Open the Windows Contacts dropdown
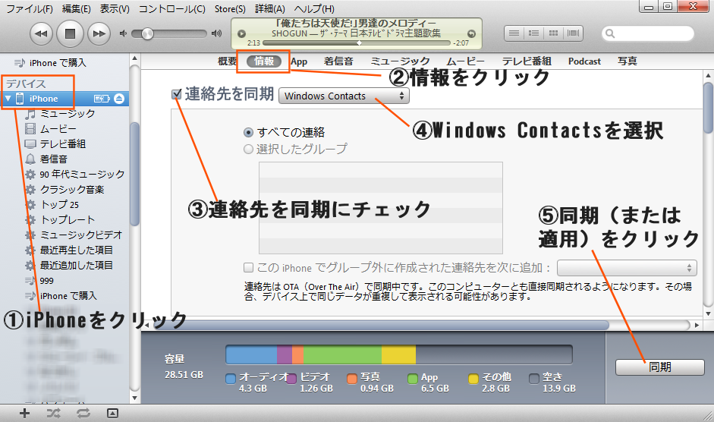The height and width of the screenshot is (422, 714). tap(344, 96)
